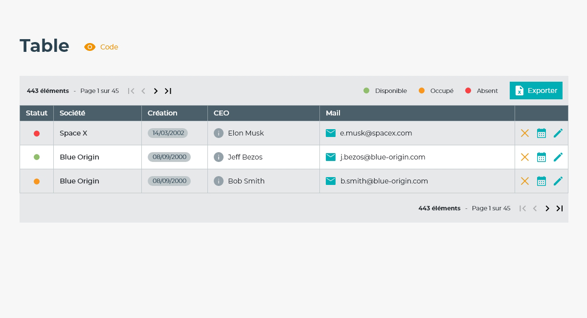Click the info icon beside Elon Musk

tap(219, 133)
